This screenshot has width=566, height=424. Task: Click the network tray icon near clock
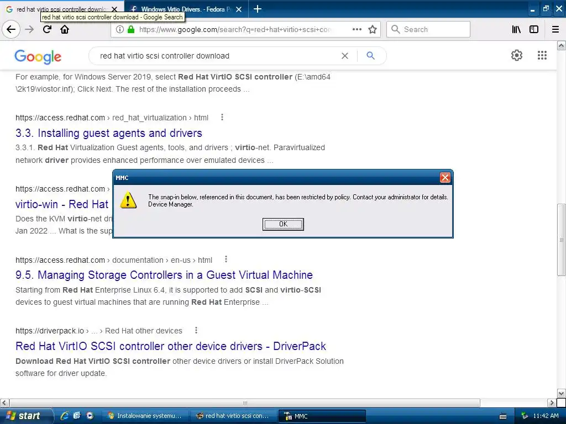click(x=525, y=416)
